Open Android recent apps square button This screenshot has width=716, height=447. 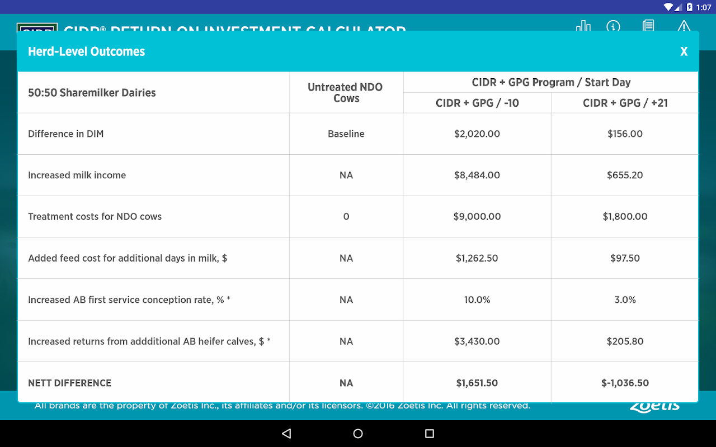(x=430, y=434)
